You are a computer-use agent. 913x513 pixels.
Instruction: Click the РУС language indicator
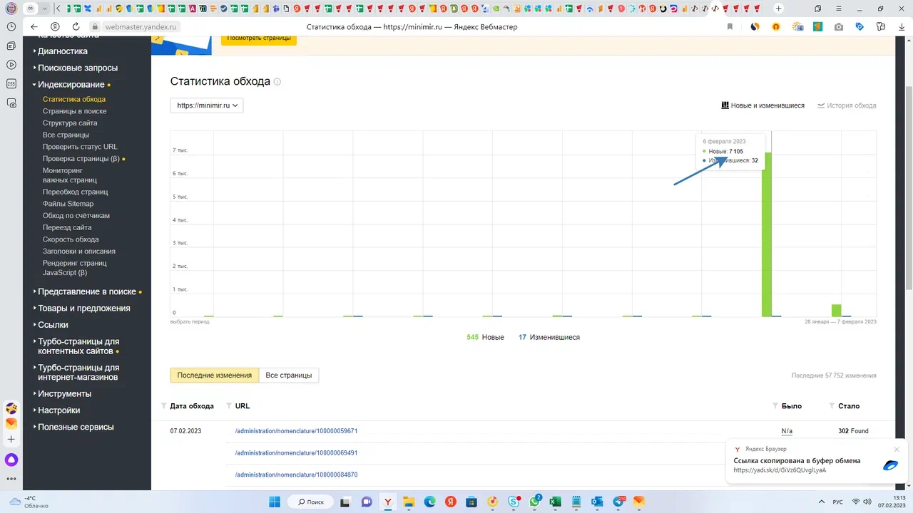click(x=837, y=502)
